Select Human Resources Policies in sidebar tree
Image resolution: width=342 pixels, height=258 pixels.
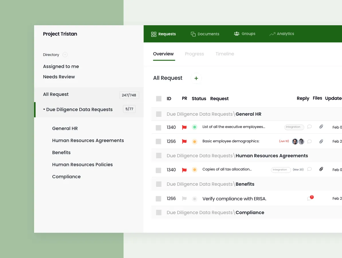pyautogui.click(x=82, y=164)
